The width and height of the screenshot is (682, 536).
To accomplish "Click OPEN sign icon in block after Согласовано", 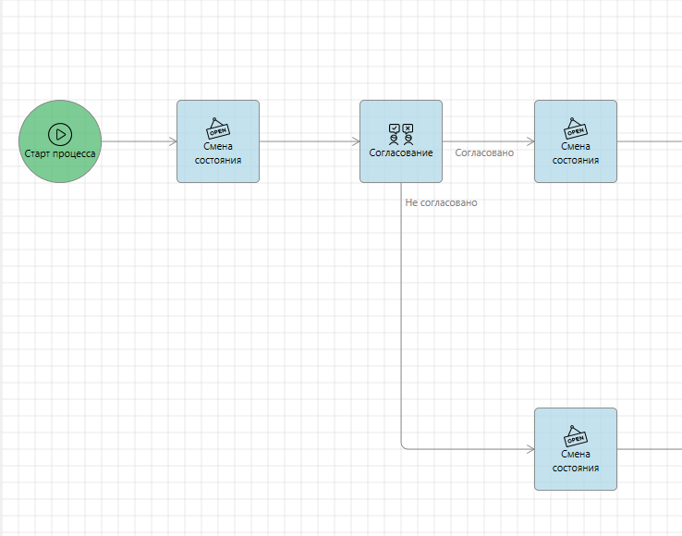I will pos(575,128).
